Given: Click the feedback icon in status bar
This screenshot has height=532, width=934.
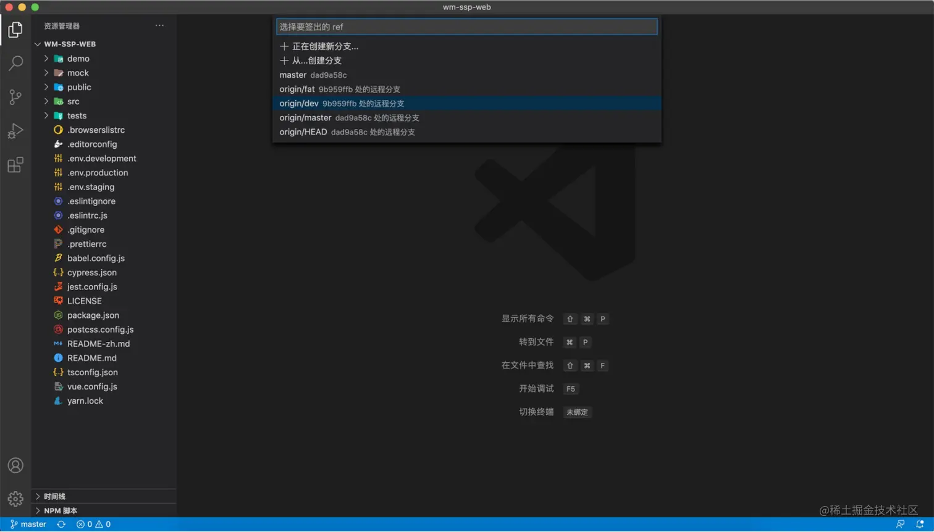Looking at the screenshot, I should 900,525.
